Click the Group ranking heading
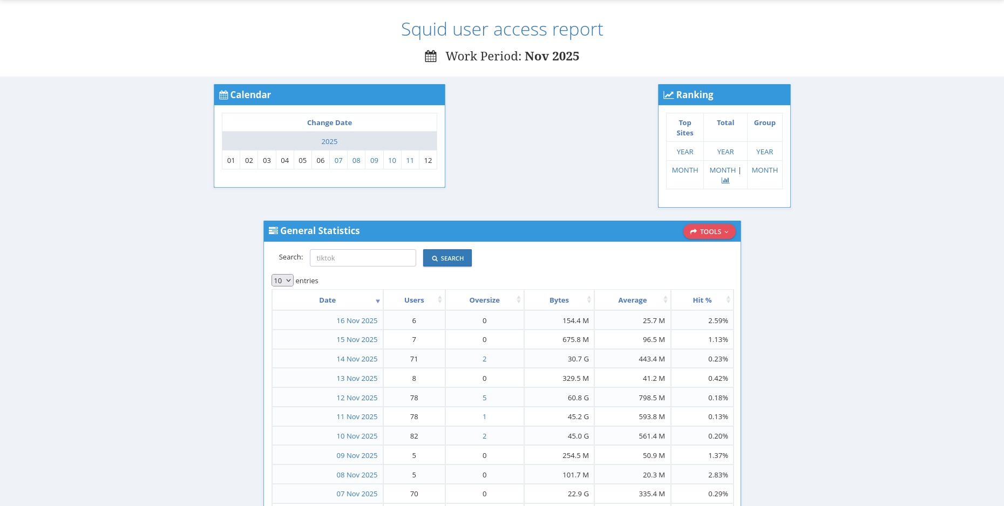1004x506 pixels. coord(764,122)
